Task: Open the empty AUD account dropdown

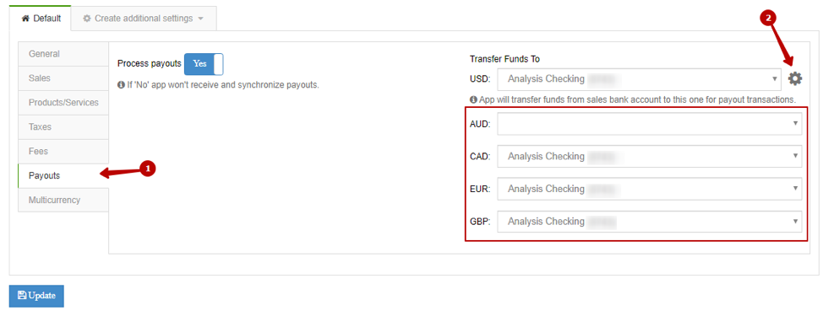Action: click(x=649, y=124)
